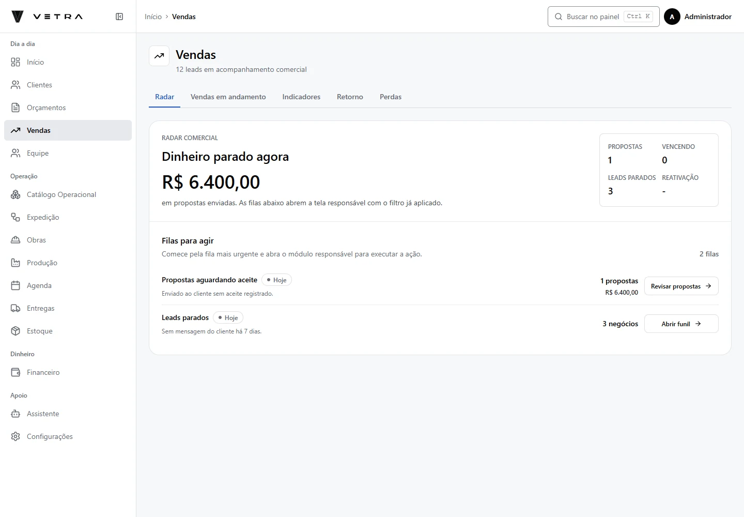Click the 3 negócios count
Image resolution: width=744 pixels, height=517 pixels.
click(620, 324)
